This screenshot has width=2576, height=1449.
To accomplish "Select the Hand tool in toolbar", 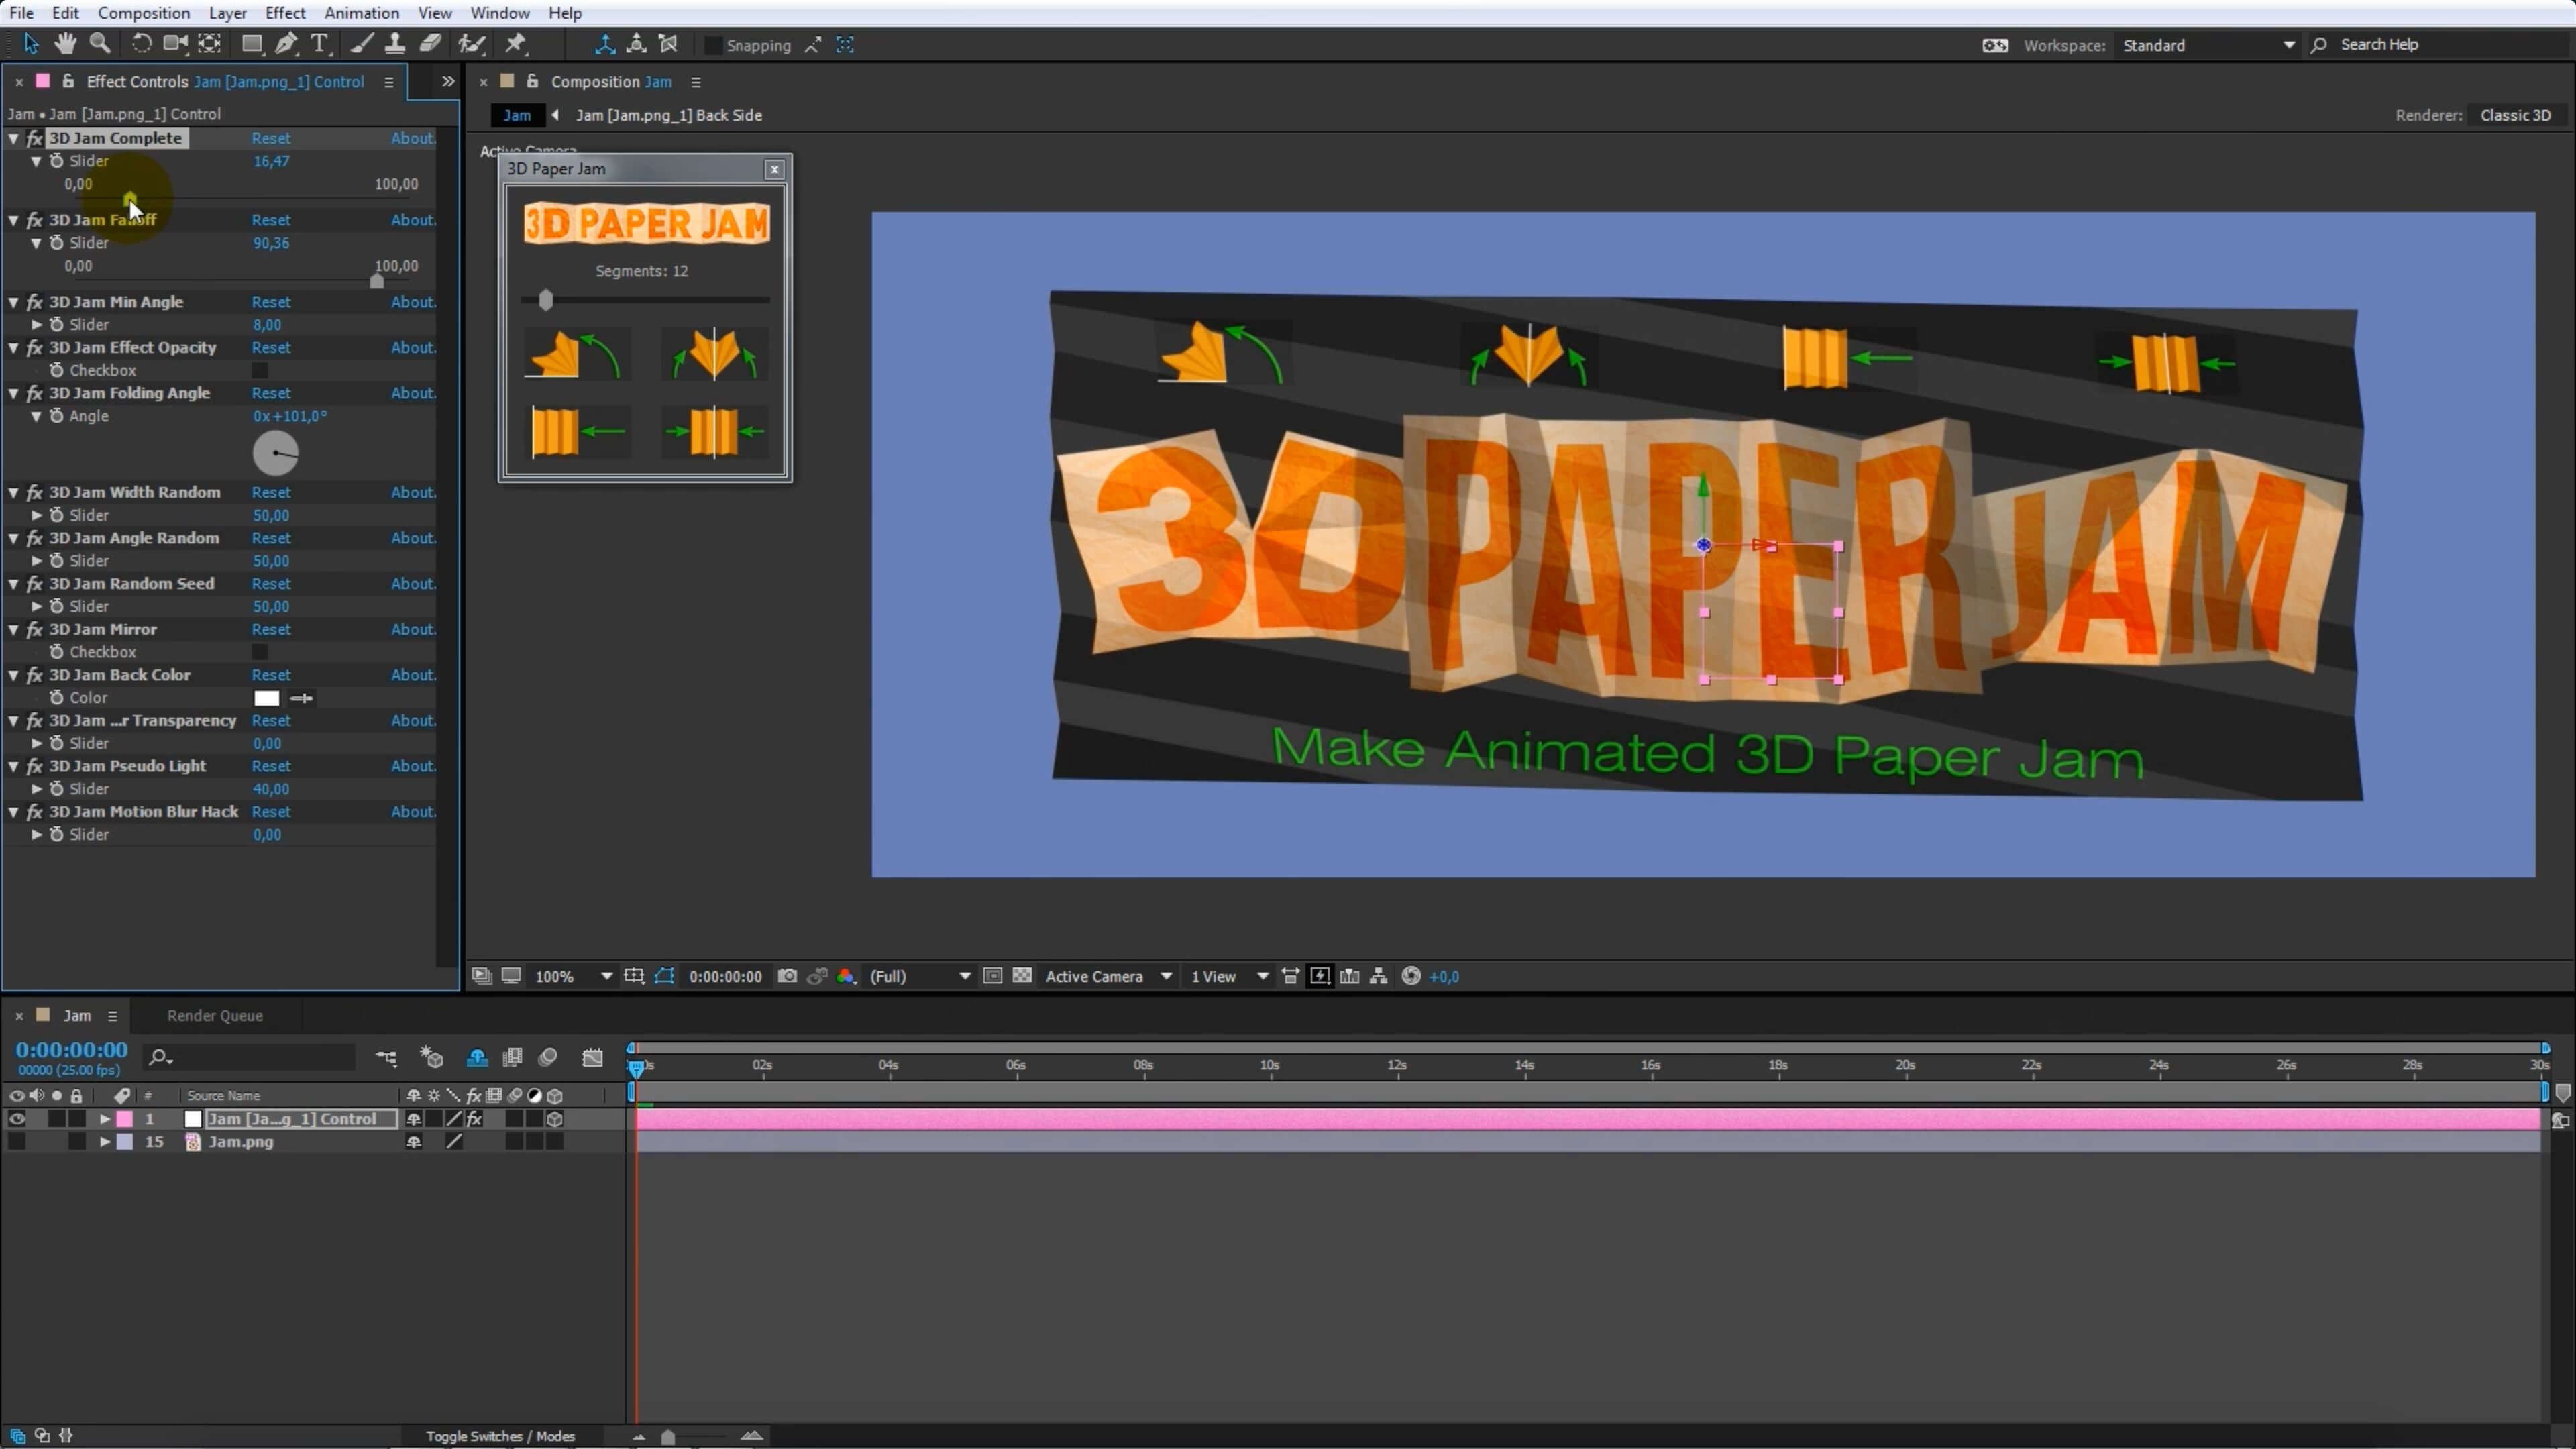I will pyautogui.click(x=65, y=43).
